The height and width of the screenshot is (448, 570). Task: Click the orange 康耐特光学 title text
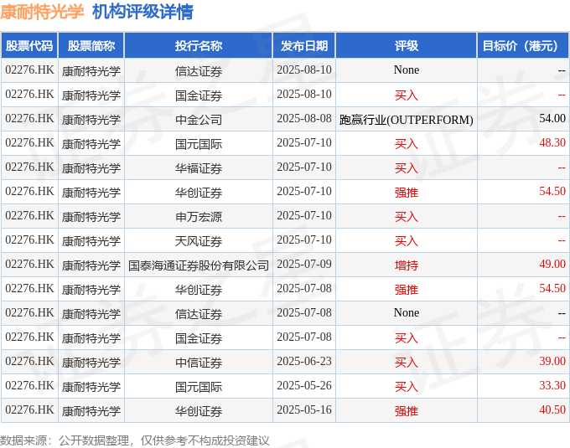point(42,13)
